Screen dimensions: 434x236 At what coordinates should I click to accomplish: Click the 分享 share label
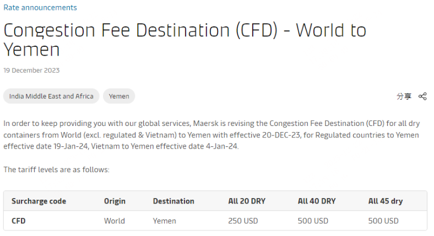pyautogui.click(x=404, y=96)
